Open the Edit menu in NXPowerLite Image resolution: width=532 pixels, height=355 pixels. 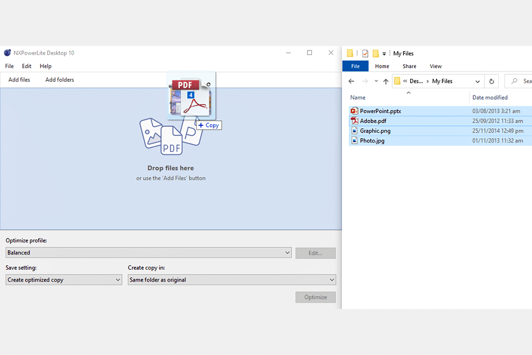pos(27,66)
